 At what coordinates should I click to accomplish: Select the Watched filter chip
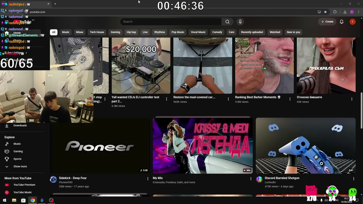[275, 32]
